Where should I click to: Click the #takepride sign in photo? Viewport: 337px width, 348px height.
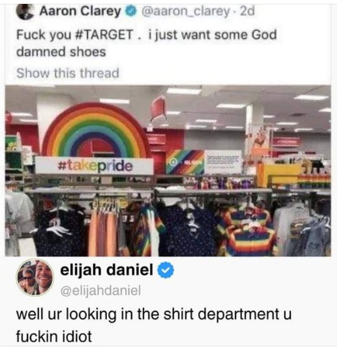[x=94, y=165]
